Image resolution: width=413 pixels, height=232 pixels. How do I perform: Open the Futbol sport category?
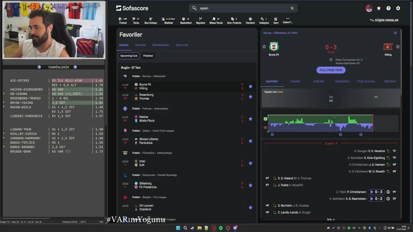(123, 21)
